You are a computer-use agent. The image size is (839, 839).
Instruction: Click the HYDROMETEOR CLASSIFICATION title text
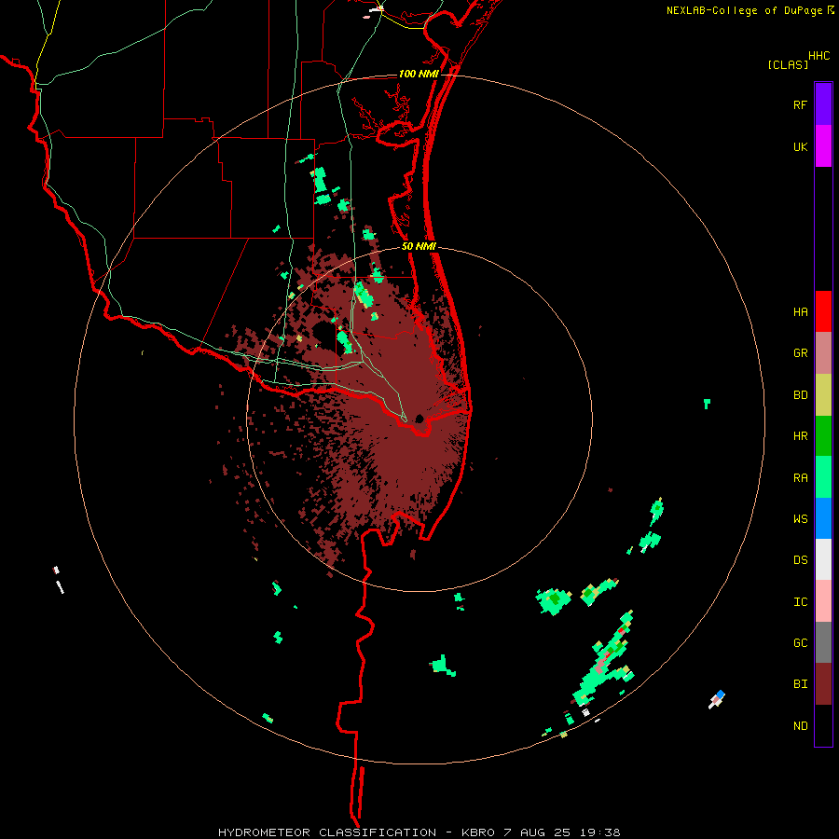click(327, 832)
